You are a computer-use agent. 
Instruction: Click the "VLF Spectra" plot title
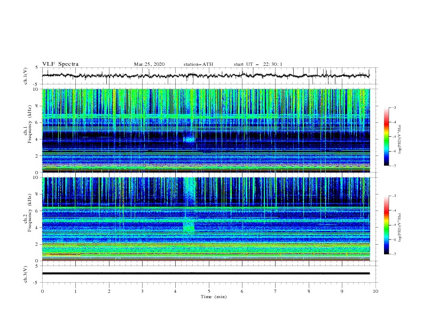click(60, 64)
